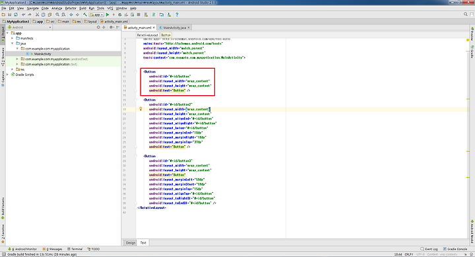Click the Hide Project panel icon
The width and height of the screenshot is (475, 257).
coord(118,27)
